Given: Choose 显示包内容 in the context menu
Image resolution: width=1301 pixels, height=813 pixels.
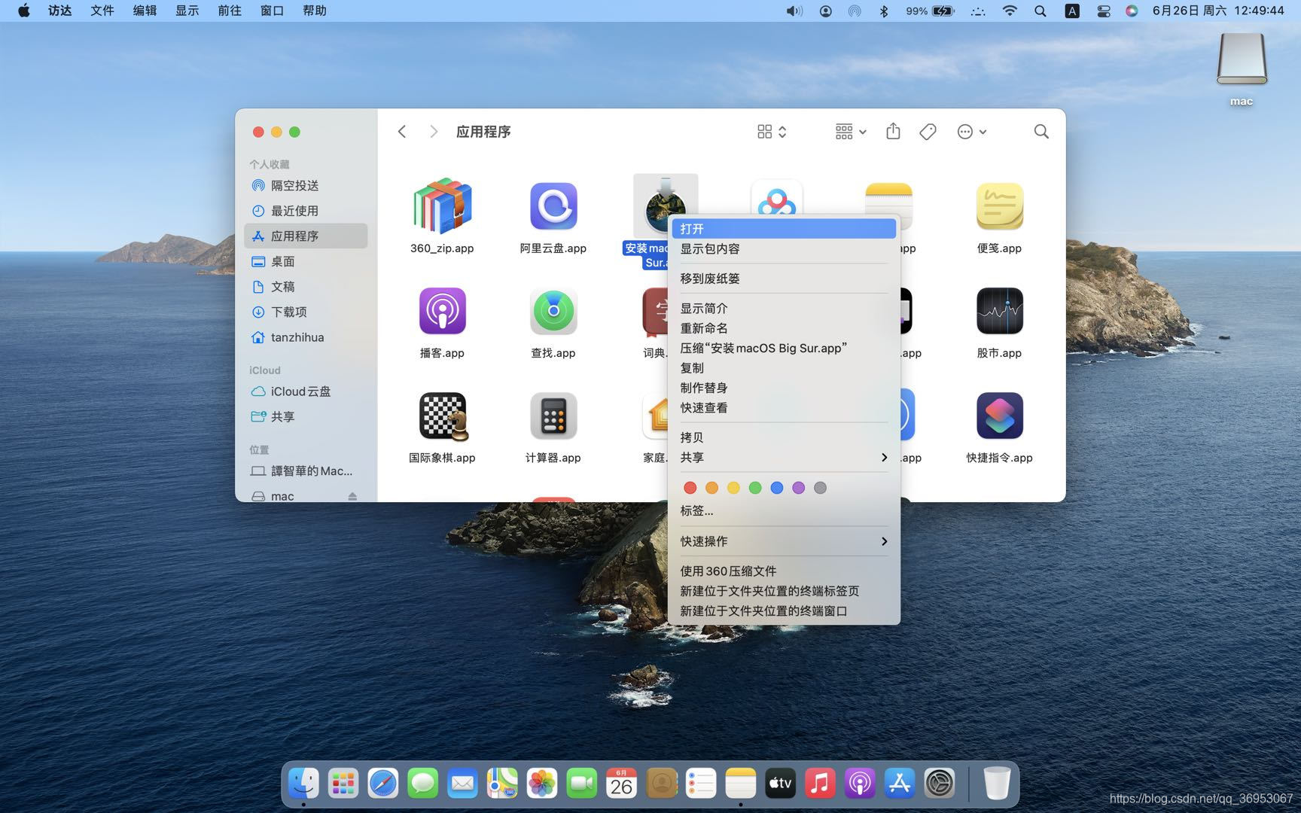Looking at the screenshot, I should [x=784, y=248].
